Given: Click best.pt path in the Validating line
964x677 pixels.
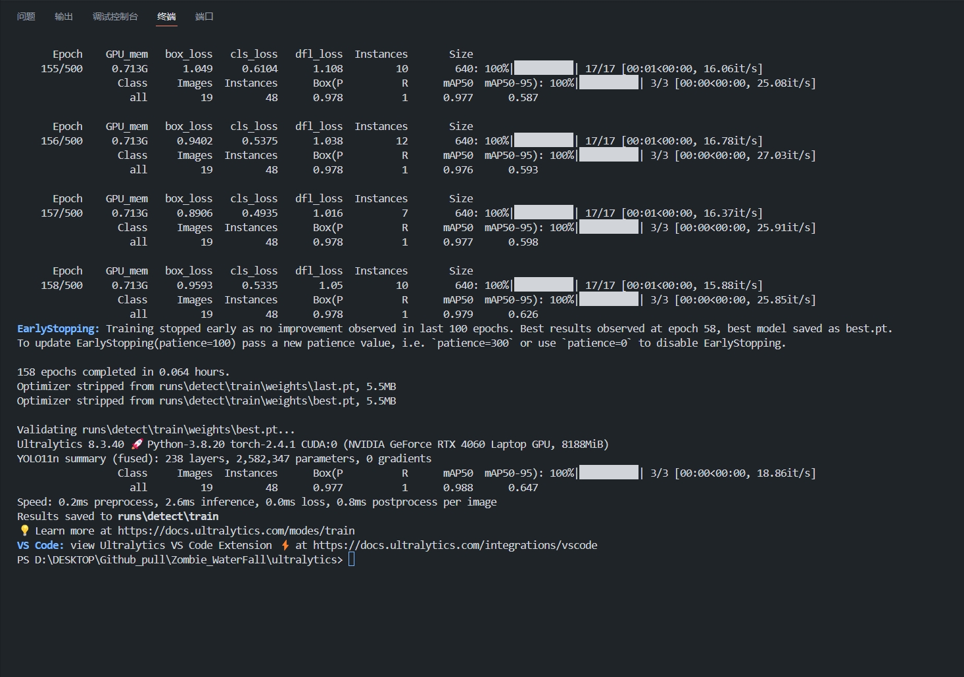Looking at the screenshot, I should point(188,429).
